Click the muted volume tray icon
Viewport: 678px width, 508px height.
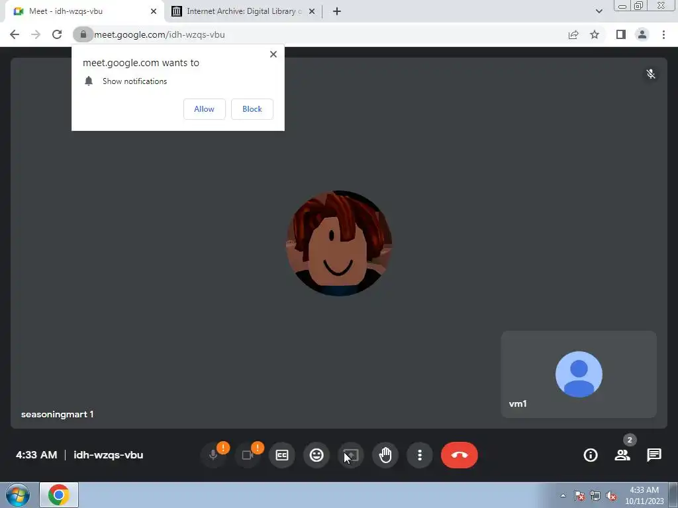pos(611,495)
